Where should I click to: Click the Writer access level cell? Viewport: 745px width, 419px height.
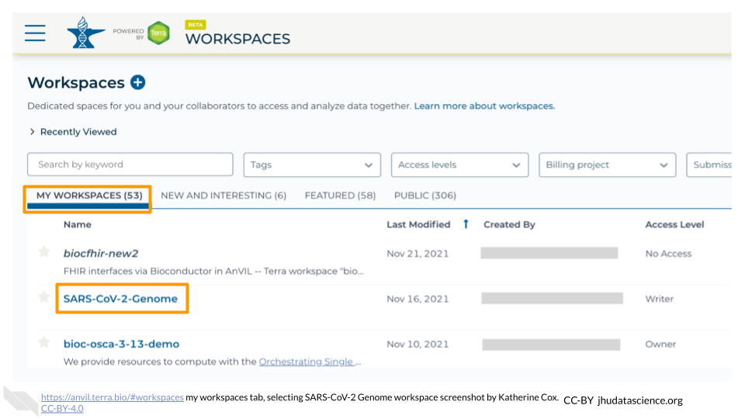point(660,299)
